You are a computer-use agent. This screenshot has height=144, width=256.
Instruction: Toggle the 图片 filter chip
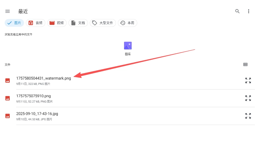(x=14, y=23)
